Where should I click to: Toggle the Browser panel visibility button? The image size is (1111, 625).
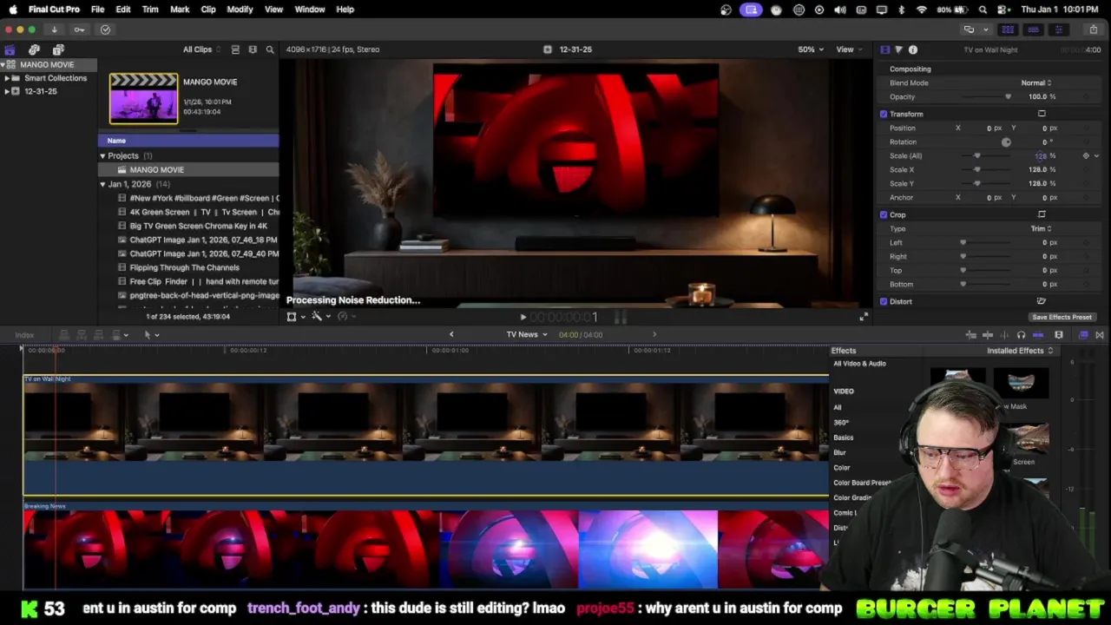pyautogui.click(x=1008, y=30)
